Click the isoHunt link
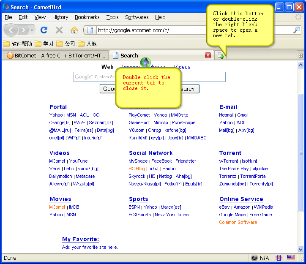 point(249,161)
